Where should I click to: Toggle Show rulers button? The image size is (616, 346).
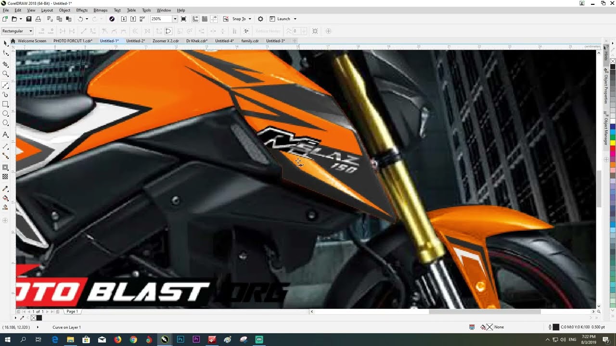click(195, 19)
